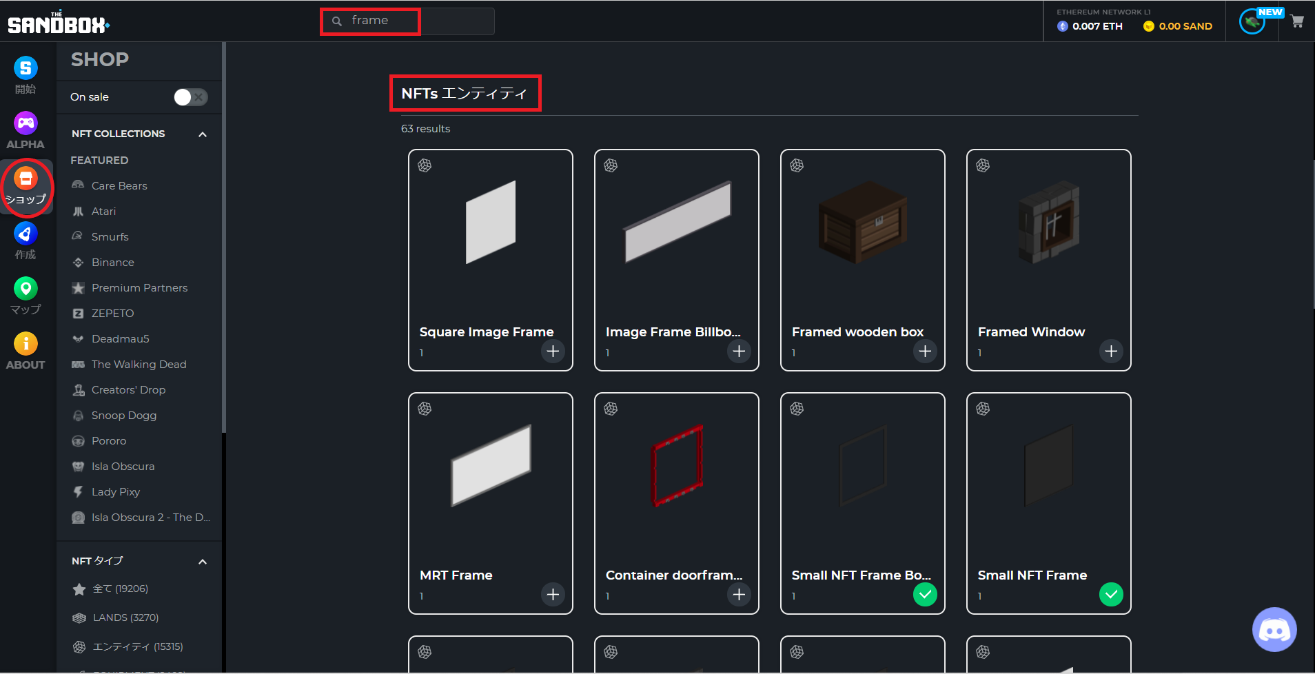Click the 0.007 ETH balance
This screenshot has width=1315, height=674.
1097,26
